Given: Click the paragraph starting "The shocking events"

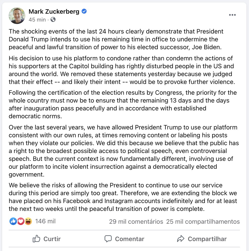Looking at the screenshot, I should 116,39.
